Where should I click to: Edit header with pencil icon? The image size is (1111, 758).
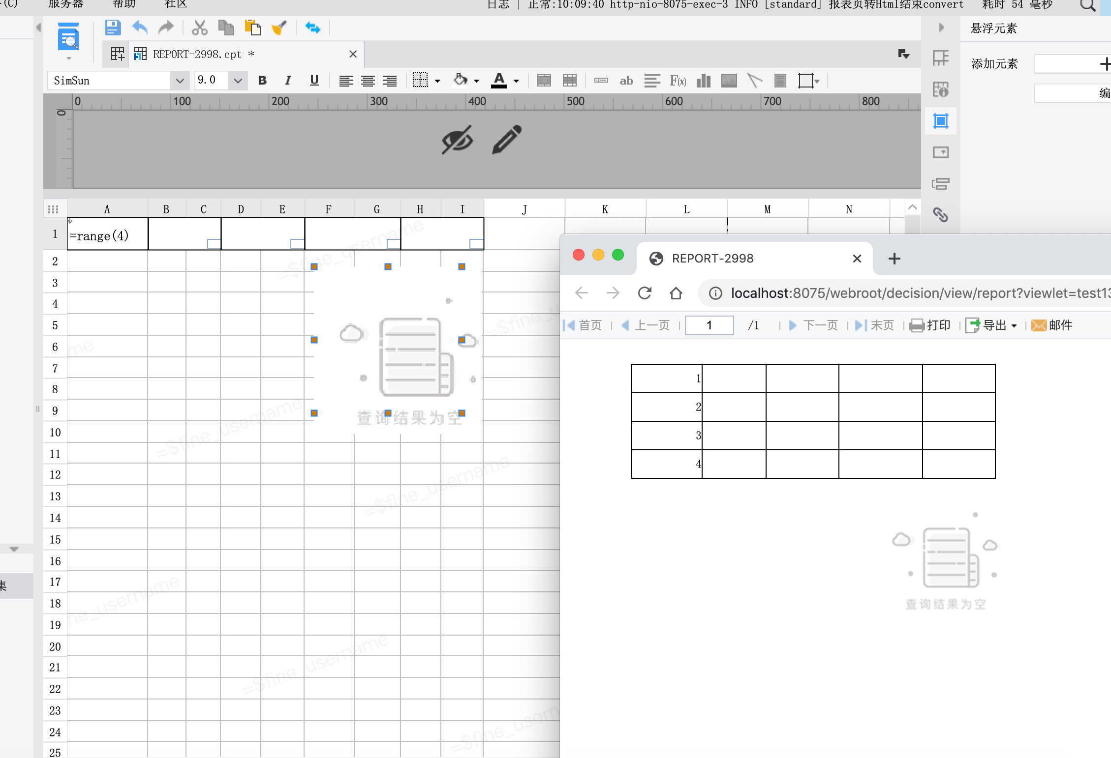click(506, 140)
